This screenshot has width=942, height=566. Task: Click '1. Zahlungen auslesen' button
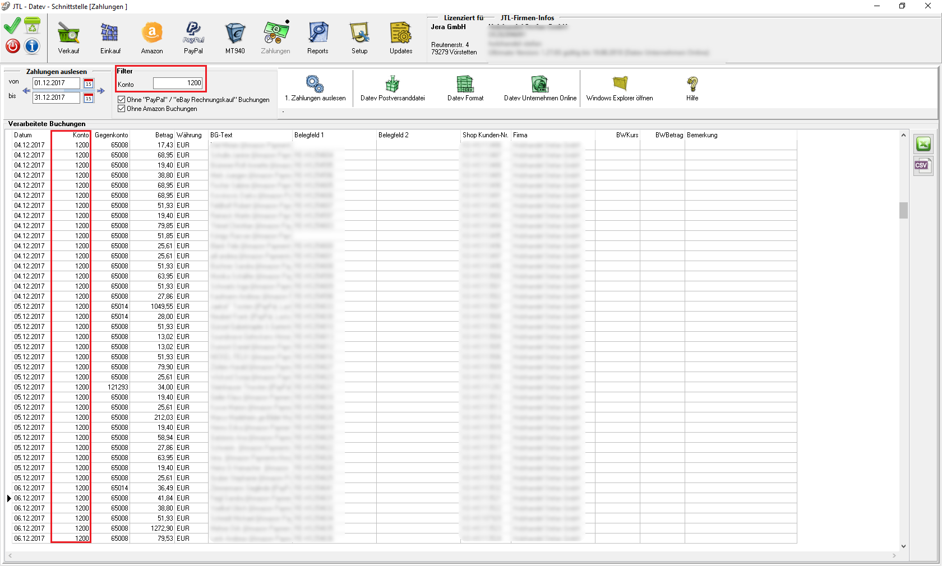click(x=315, y=89)
